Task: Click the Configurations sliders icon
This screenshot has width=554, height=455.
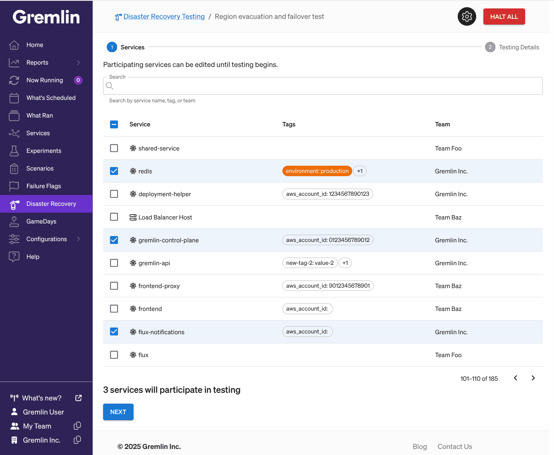Action: [14, 239]
